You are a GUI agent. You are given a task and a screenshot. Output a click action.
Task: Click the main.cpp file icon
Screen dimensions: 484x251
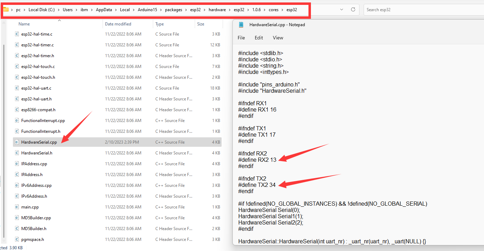click(x=17, y=207)
